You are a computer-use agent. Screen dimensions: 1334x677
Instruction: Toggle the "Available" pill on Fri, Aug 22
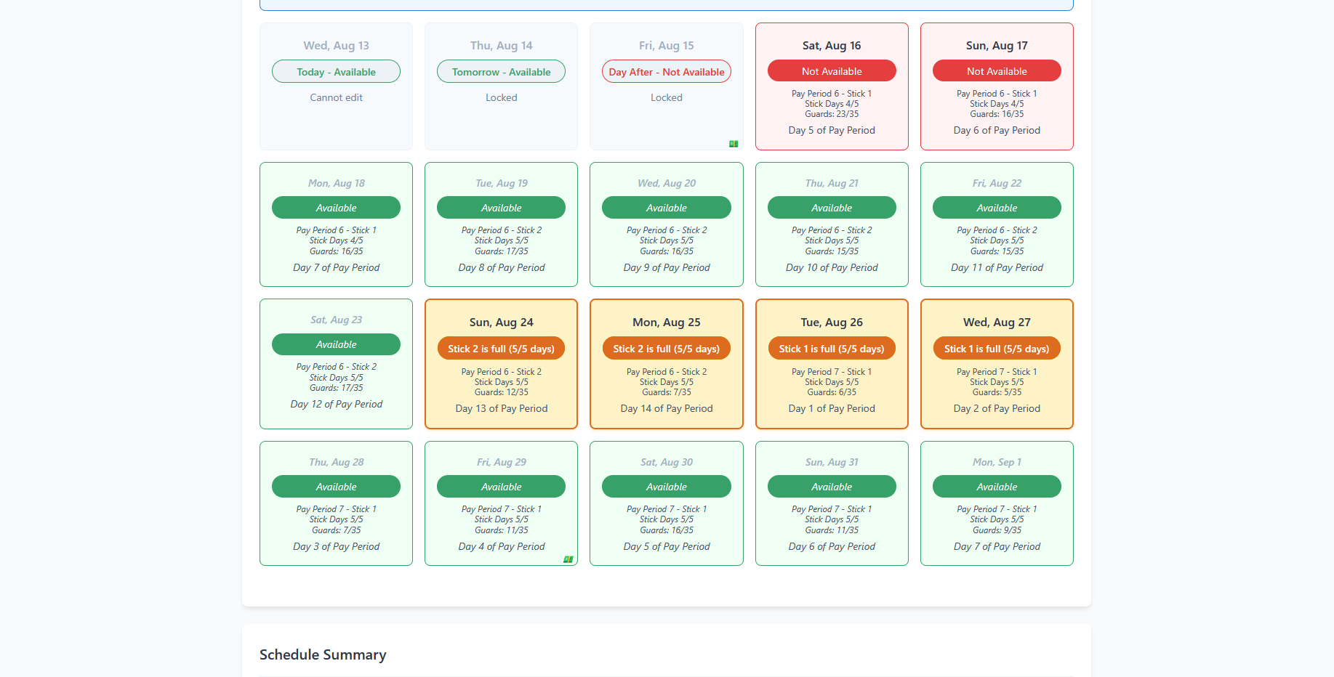click(x=996, y=207)
